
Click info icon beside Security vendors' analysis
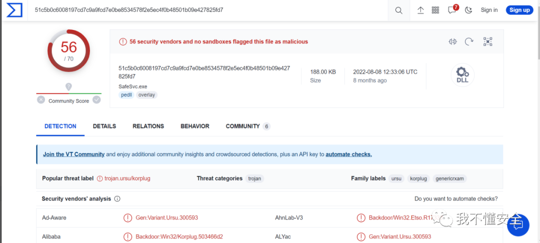click(x=117, y=199)
